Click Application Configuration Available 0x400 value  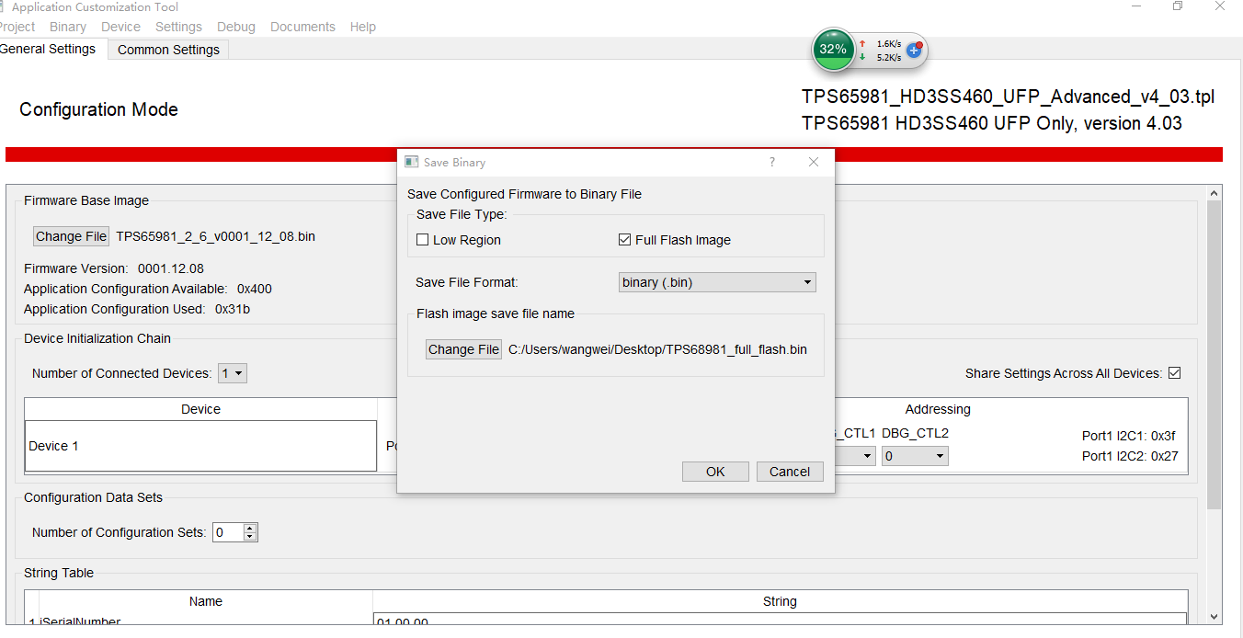[255, 289]
